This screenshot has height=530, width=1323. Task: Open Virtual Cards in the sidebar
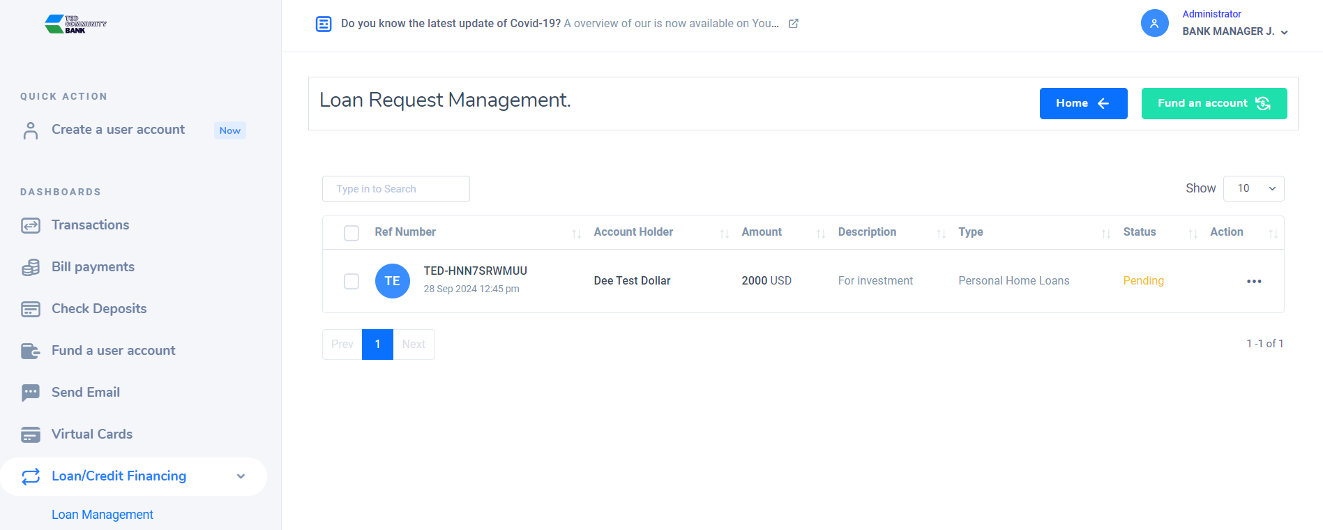91,434
